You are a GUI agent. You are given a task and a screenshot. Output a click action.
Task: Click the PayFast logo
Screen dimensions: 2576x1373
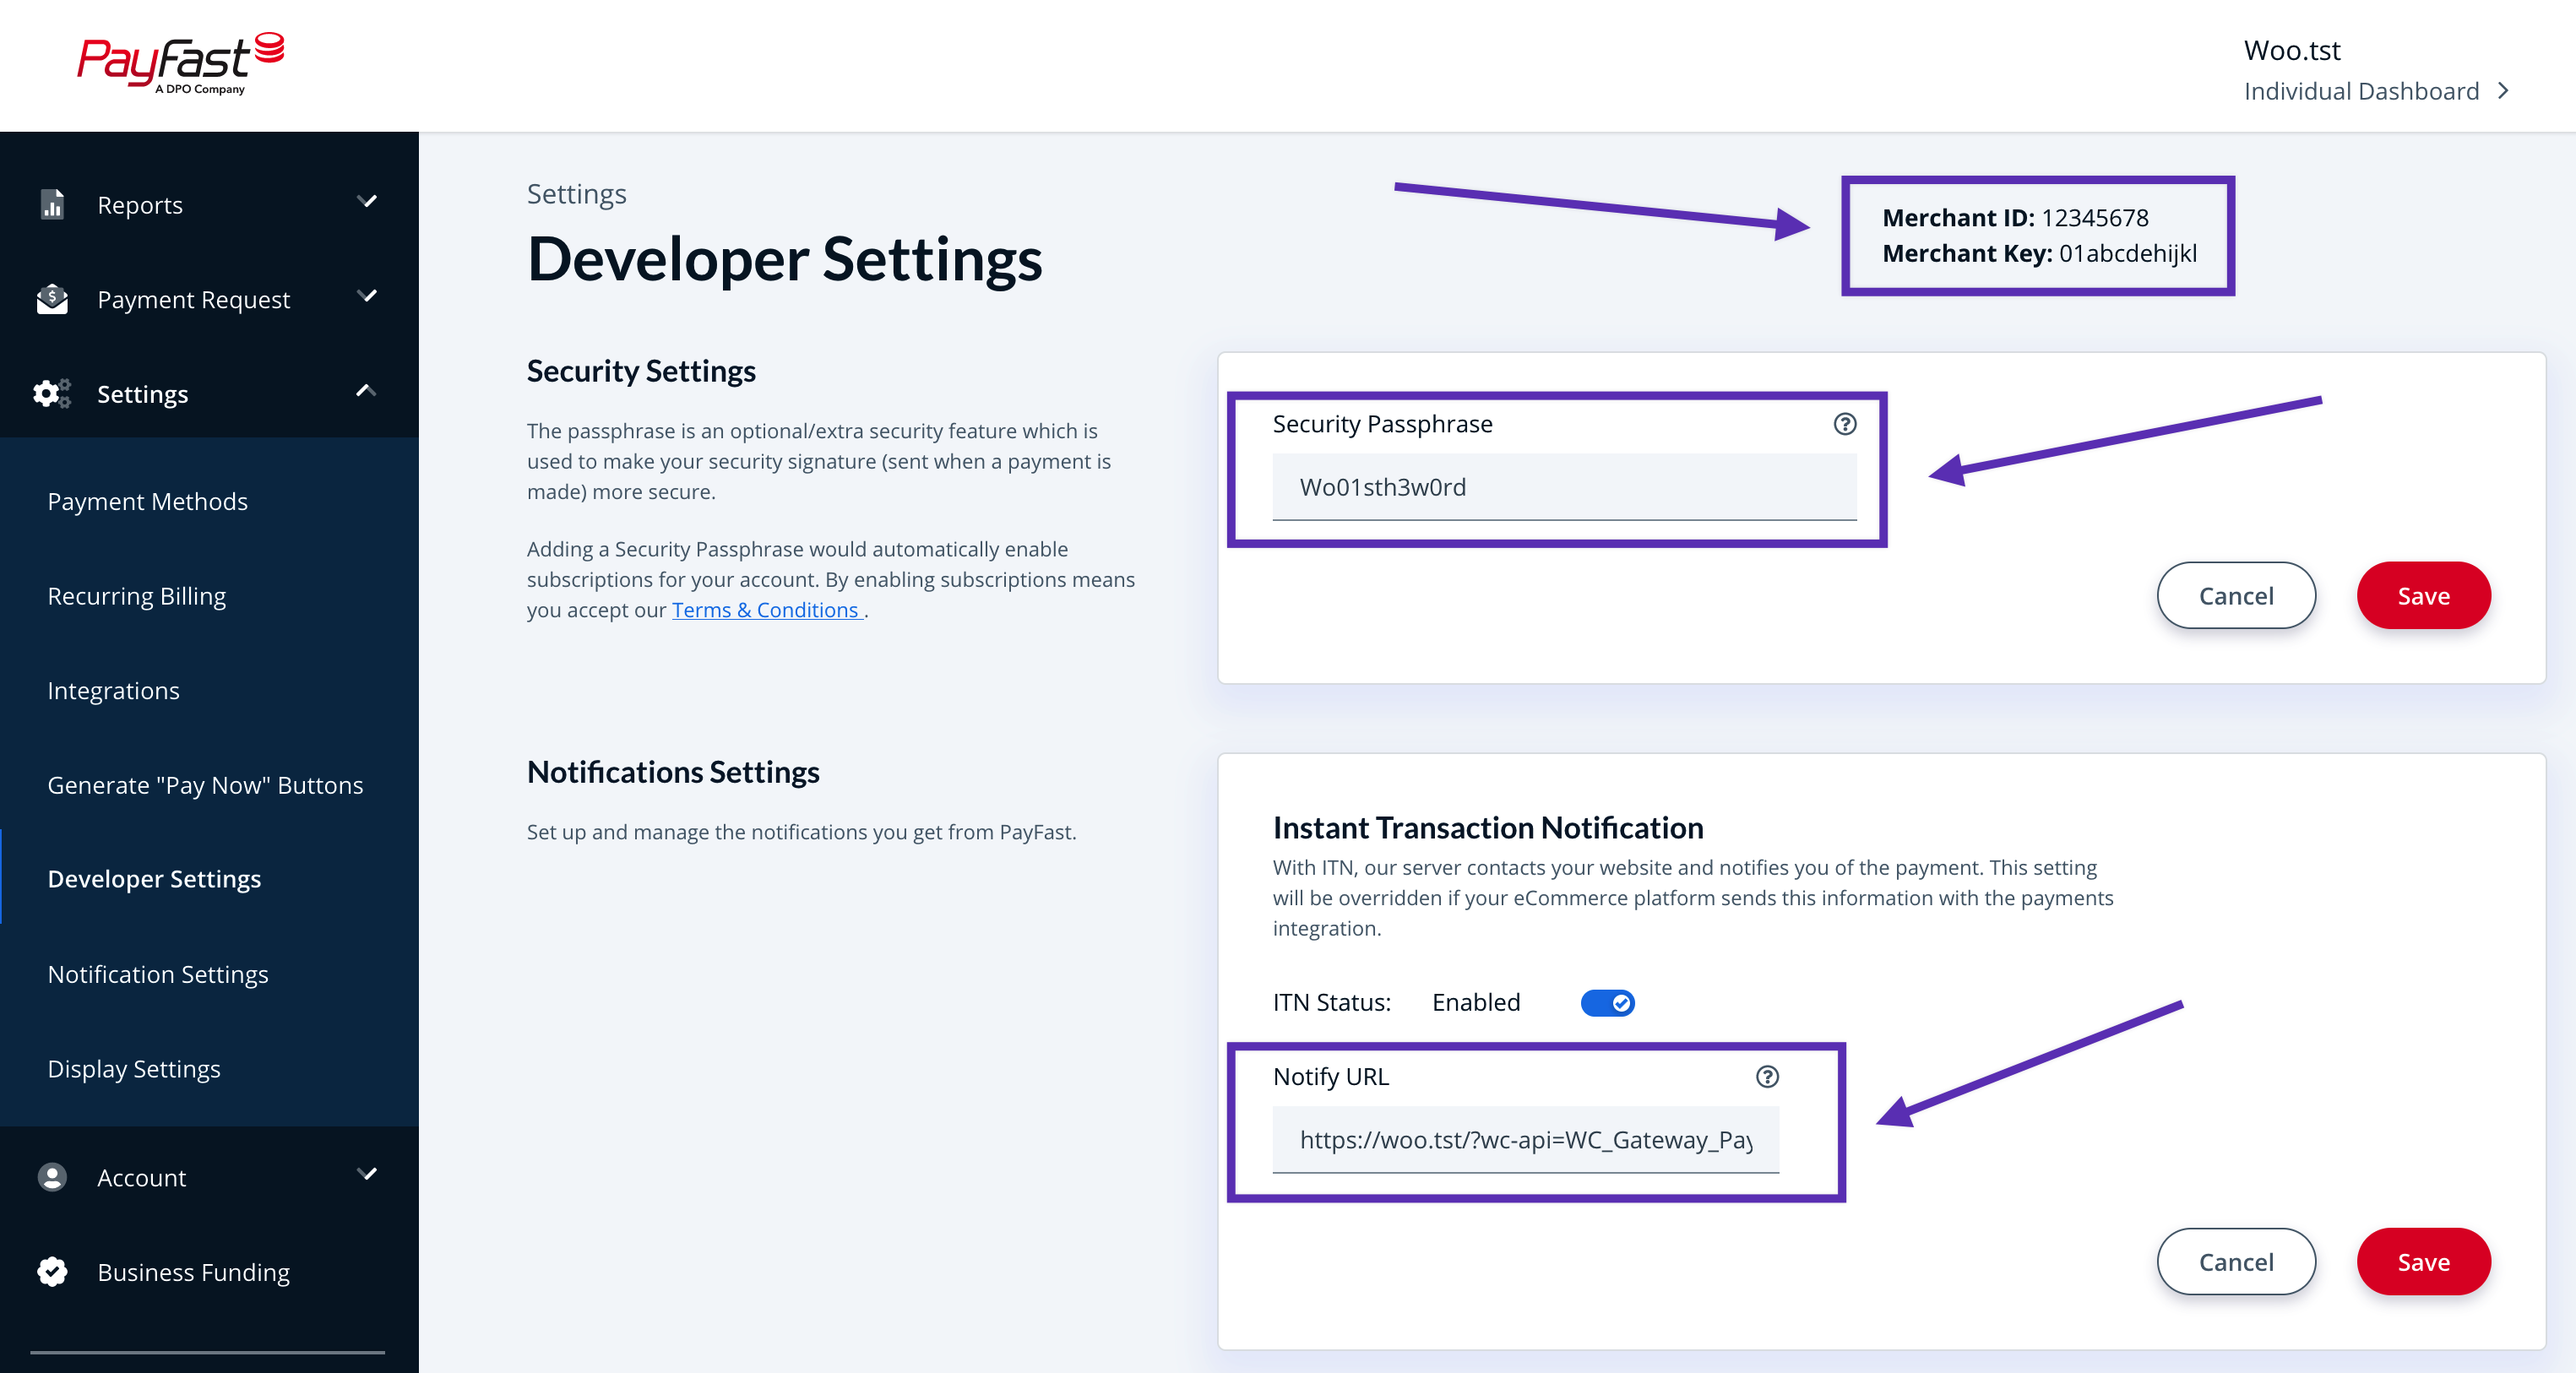(x=181, y=63)
